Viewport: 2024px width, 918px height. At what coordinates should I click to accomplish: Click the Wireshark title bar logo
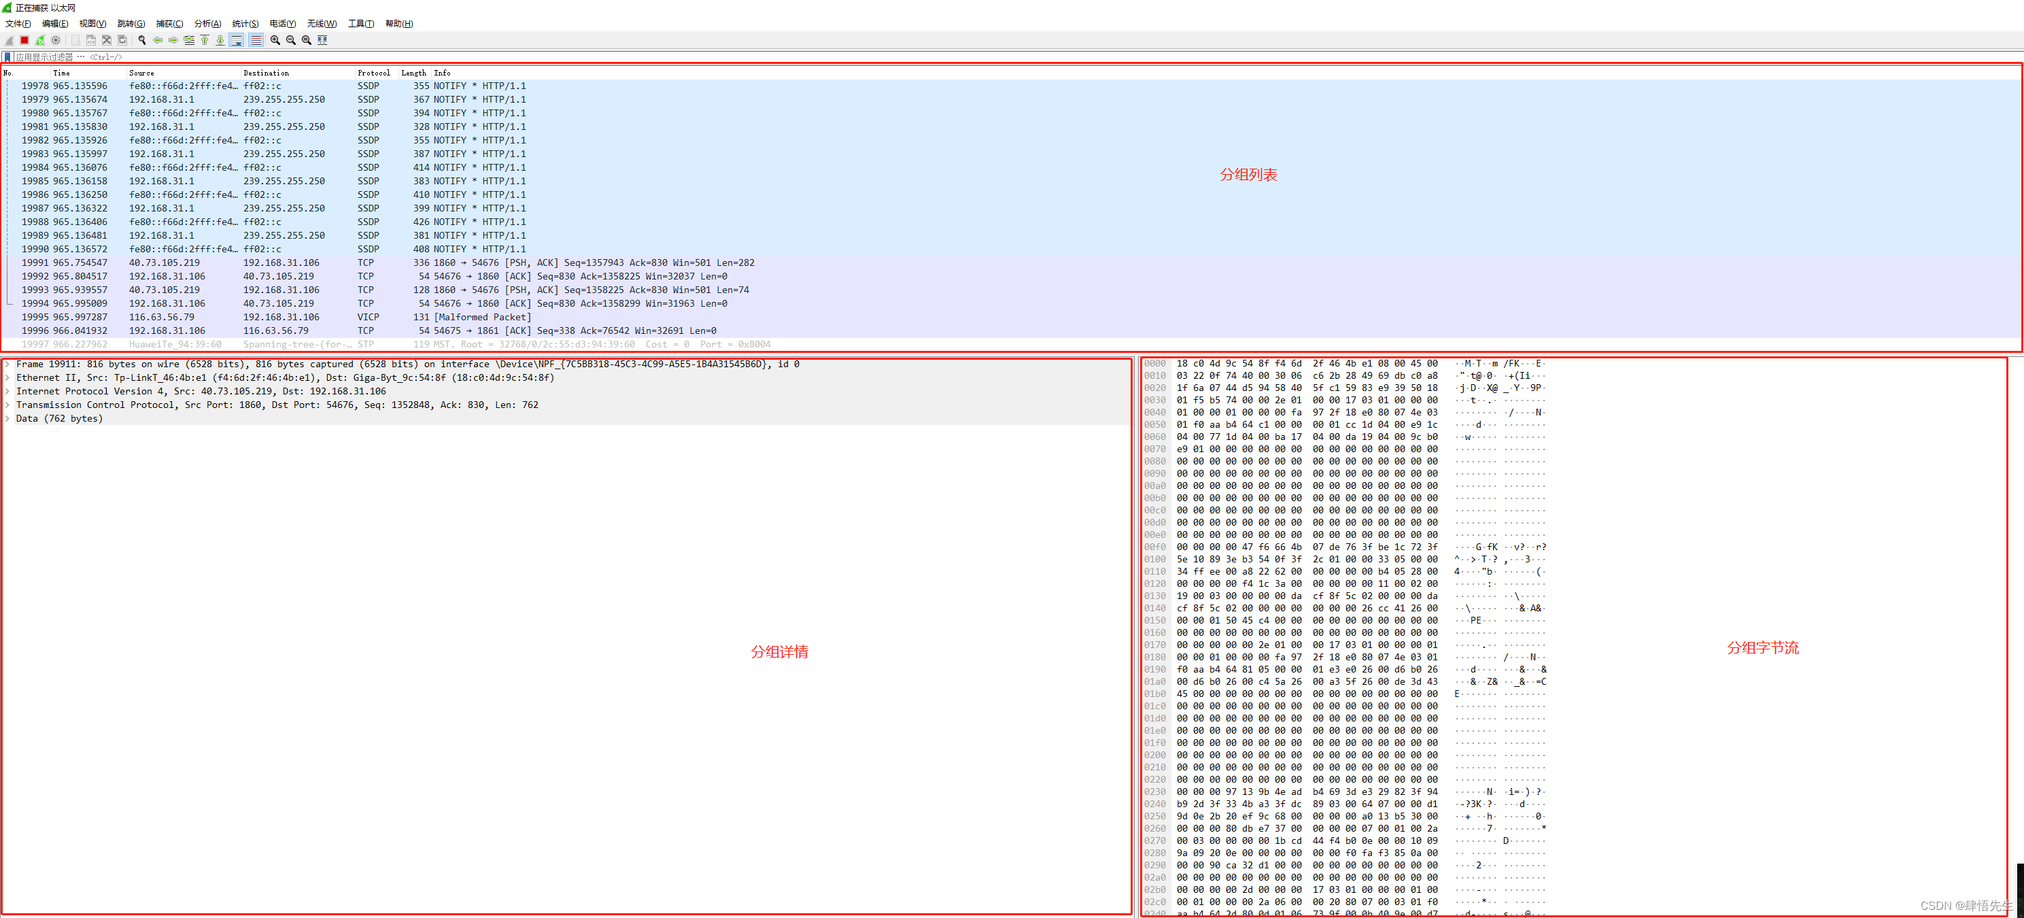pyautogui.click(x=7, y=8)
